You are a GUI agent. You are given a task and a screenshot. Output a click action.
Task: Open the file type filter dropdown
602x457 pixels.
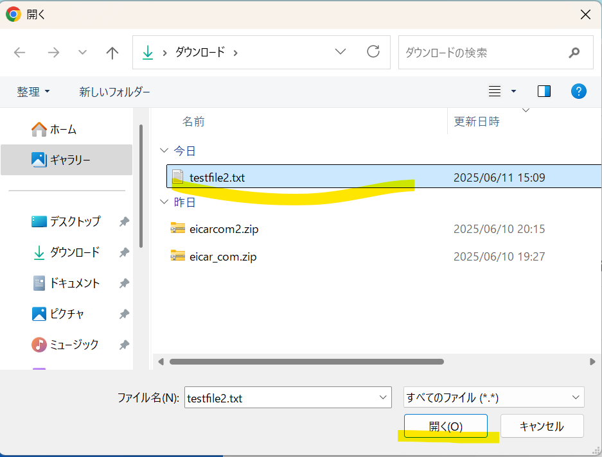[x=493, y=398]
